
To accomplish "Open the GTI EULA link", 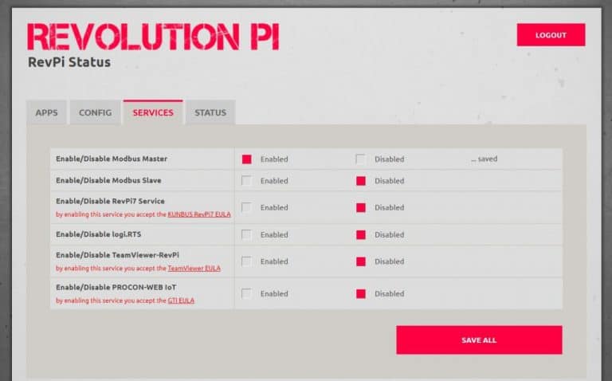I will (x=180, y=300).
